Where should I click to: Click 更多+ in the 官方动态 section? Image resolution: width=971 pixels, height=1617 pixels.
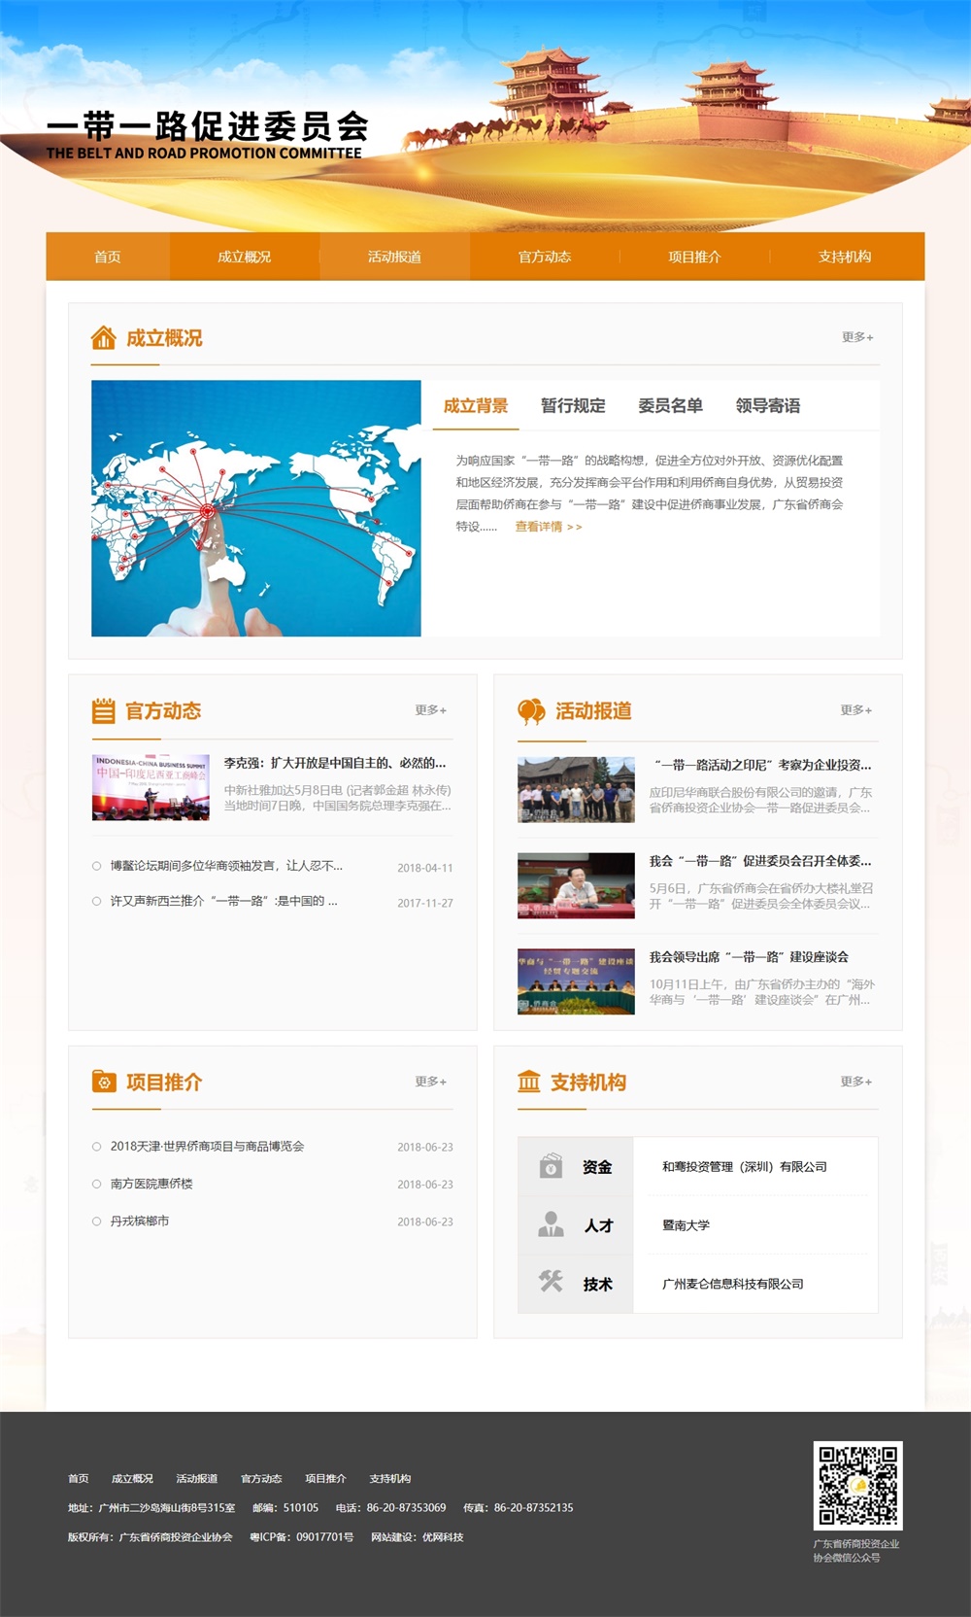click(431, 710)
